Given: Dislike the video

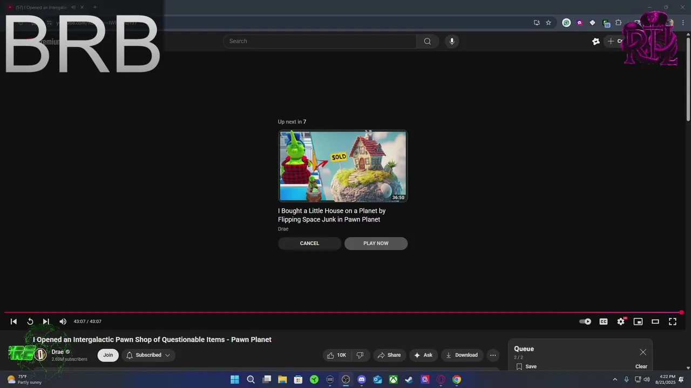Looking at the screenshot, I should pos(360,355).
